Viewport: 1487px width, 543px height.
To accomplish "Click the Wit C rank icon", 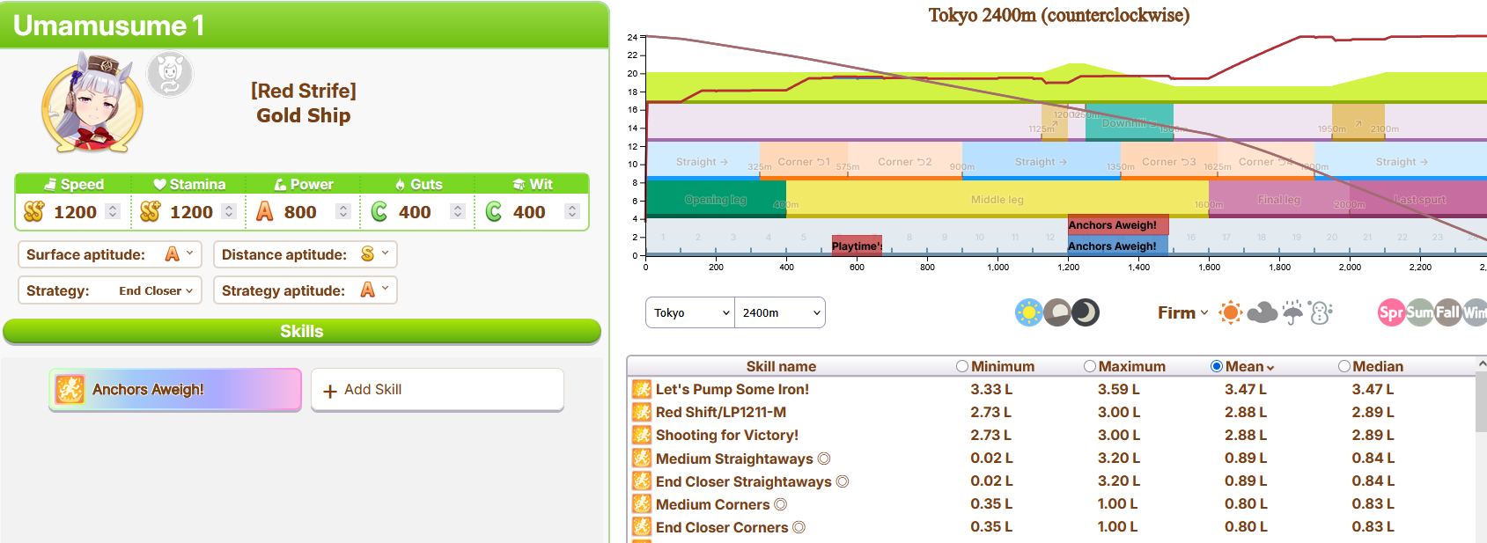I will [494, 211].
